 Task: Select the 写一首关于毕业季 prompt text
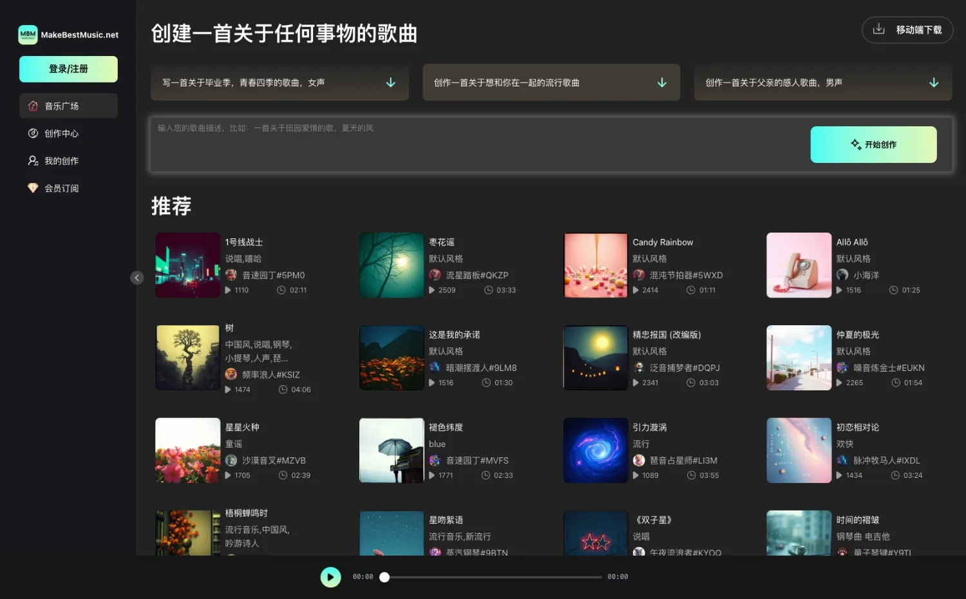[243, 82]
